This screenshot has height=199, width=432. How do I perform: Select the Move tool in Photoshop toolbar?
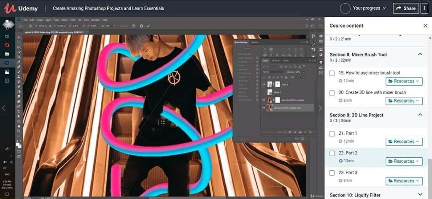(19, 37)
